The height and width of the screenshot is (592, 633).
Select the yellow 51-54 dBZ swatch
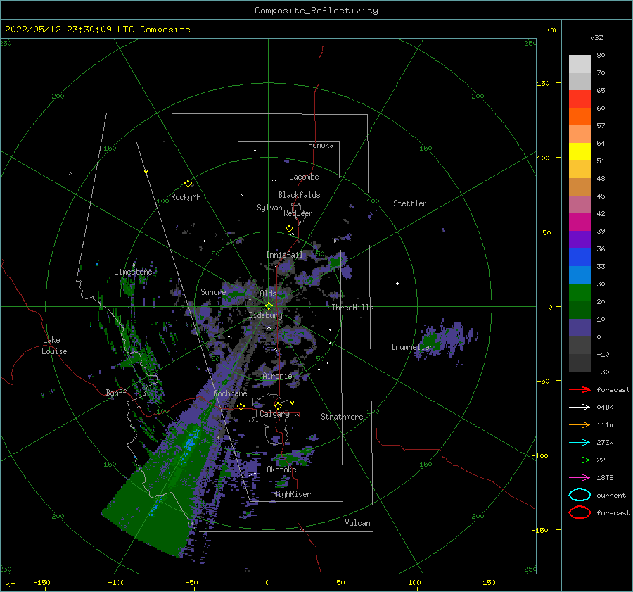[x=580, y=151]
